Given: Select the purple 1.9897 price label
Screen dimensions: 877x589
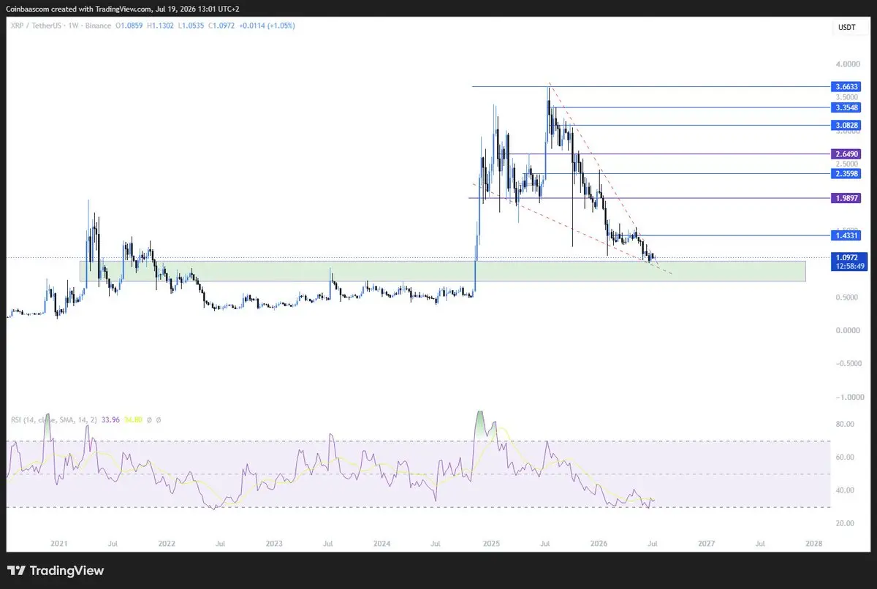Looking at the screenshot, I should point(847,198).
